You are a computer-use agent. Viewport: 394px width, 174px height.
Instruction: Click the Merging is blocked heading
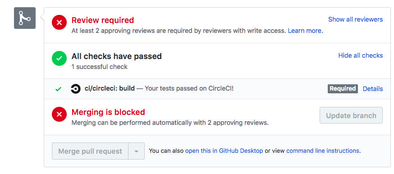coord(108,112)
